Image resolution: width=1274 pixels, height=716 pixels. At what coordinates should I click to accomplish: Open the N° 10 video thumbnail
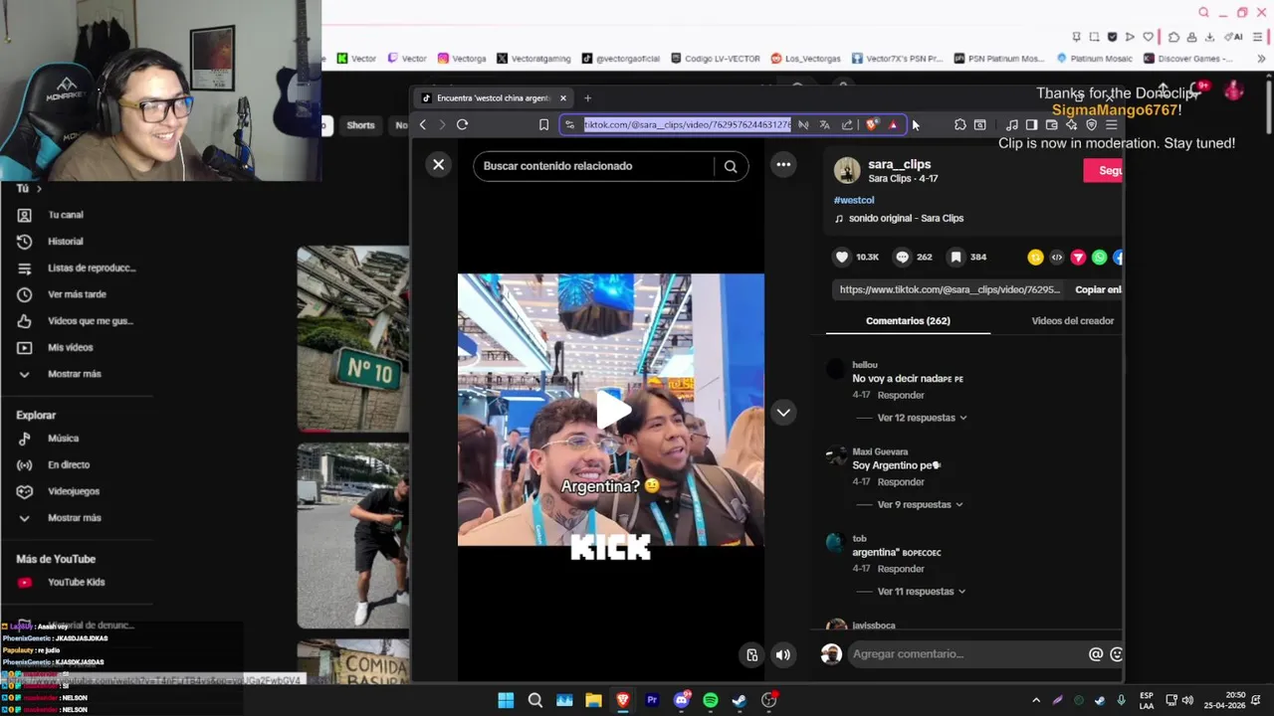[x=353, y=338]
